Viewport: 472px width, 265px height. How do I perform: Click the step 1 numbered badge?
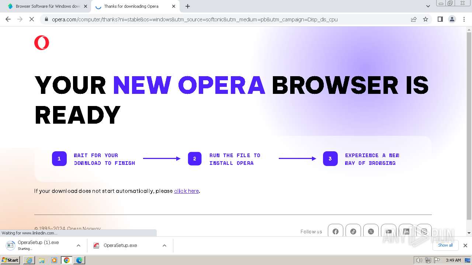59,159
